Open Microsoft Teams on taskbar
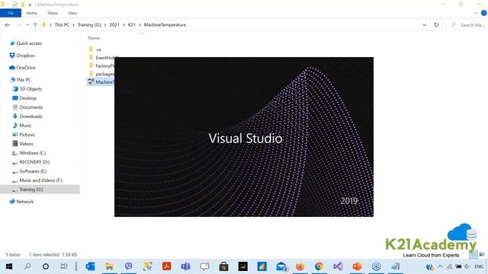The image size is (488, 274). click(x=185, y=266)
